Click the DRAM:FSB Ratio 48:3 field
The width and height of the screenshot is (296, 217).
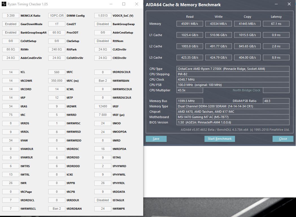276,101
